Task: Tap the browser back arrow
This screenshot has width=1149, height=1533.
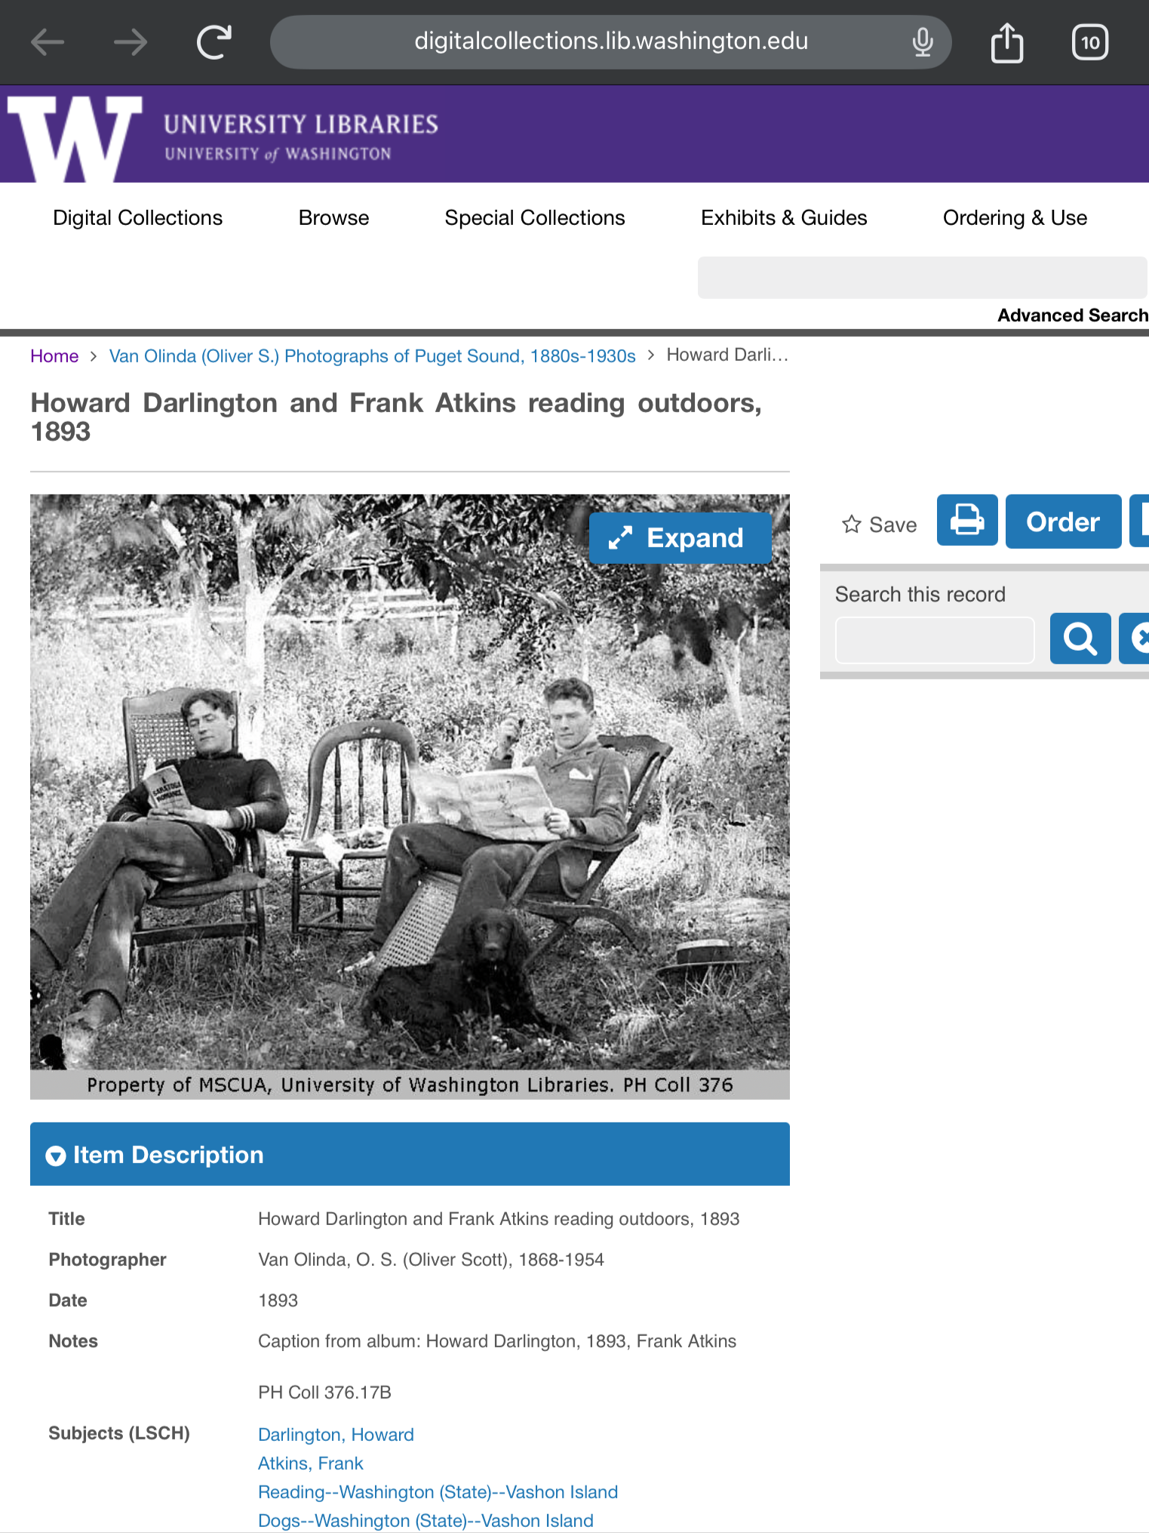Action: click(x=48, y=42)
